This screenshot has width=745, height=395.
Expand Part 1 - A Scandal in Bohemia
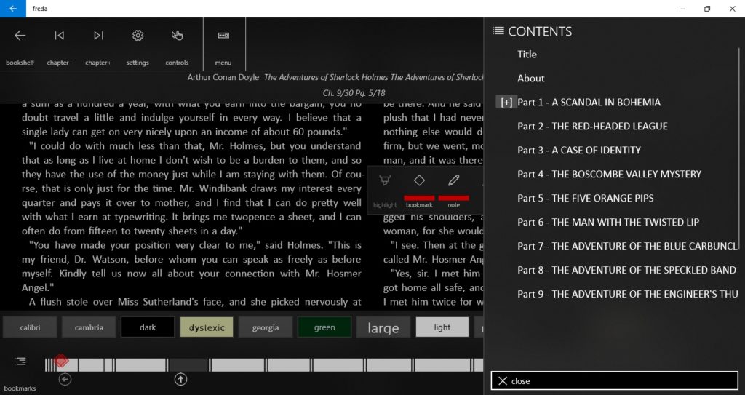[x=506, y=102]
